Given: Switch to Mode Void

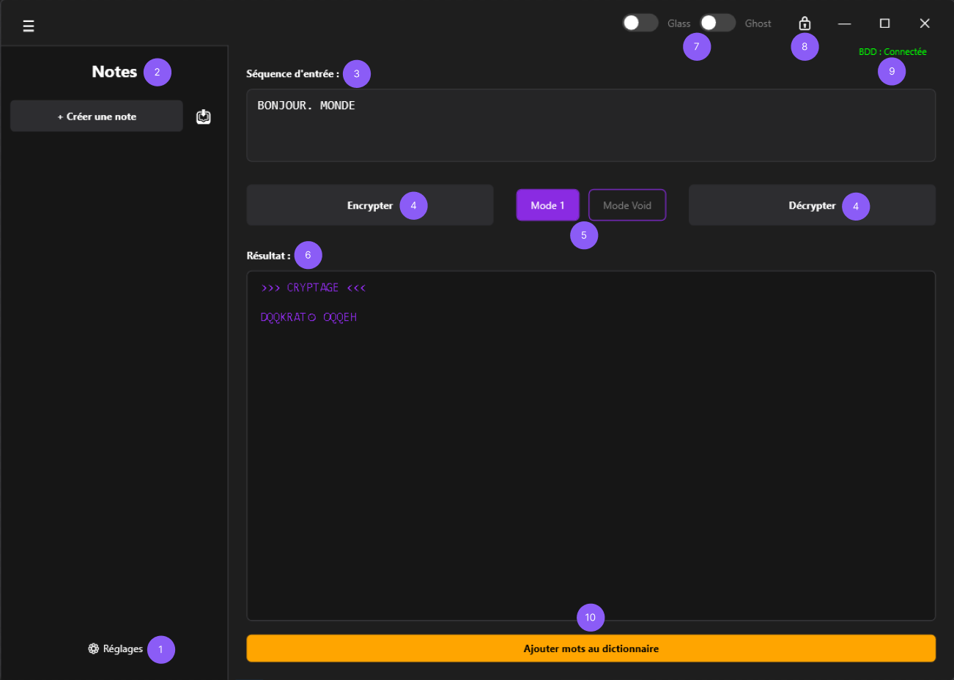Looking at the screenshot, I should click(x=627, y=205).
